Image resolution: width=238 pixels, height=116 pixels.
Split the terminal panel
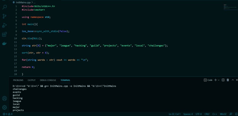tap(223, 80)
